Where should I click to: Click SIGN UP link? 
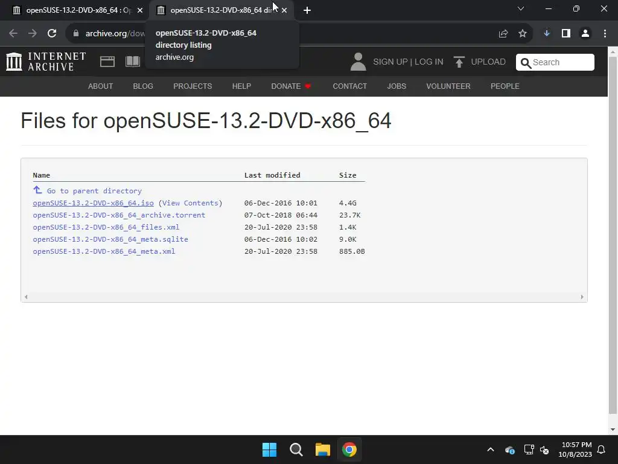pos(390,62)
